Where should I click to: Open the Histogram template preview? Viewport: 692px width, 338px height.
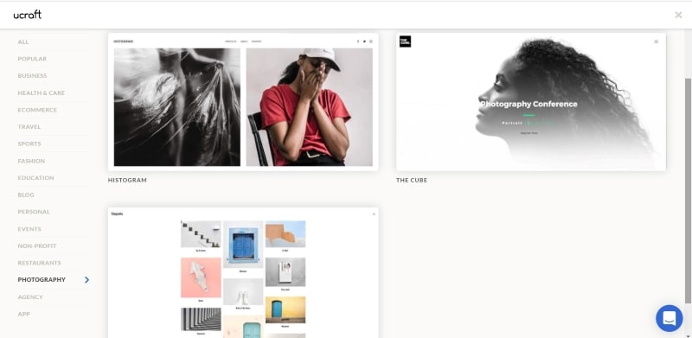[243, 102]
